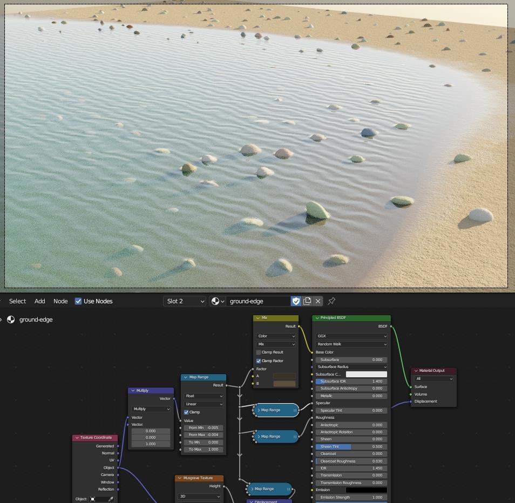Toggle the pin icon in the node editor header

331,301
